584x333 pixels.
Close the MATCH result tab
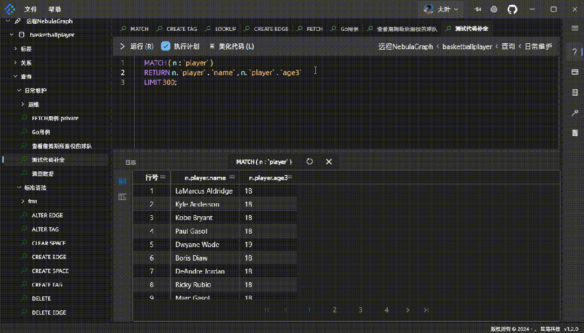click(328, 162)
